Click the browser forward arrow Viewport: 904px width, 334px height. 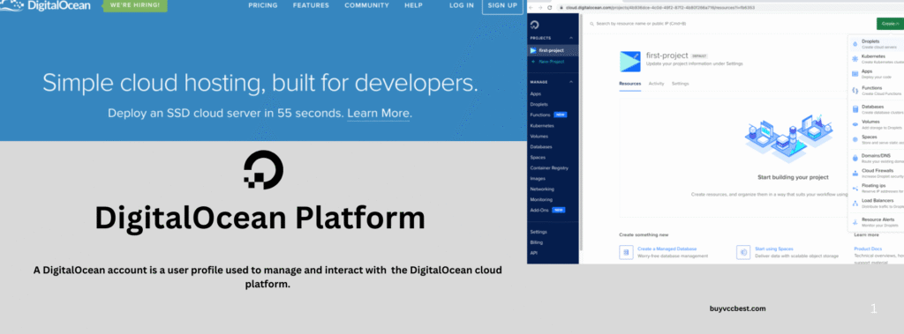point(540,7)
